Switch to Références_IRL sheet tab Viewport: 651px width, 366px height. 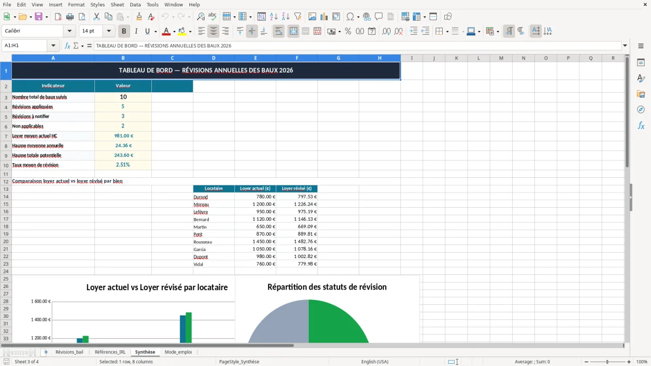tap(110, 352)
